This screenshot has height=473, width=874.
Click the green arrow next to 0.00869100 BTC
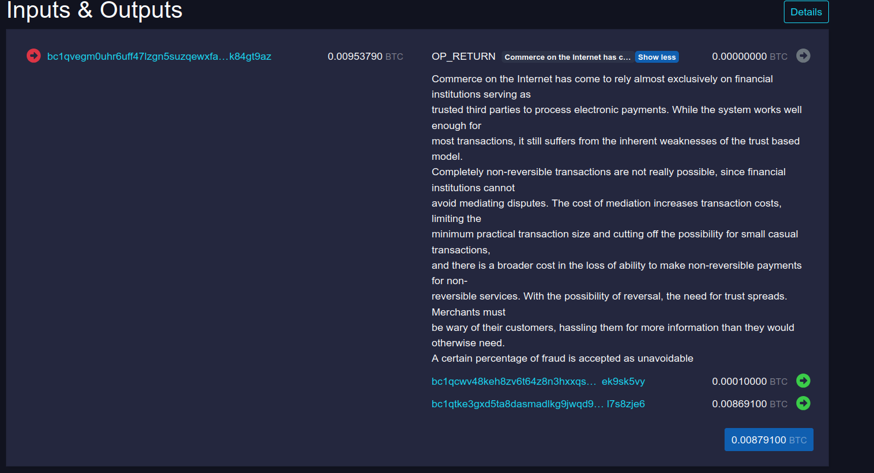(x=803, y=403)
